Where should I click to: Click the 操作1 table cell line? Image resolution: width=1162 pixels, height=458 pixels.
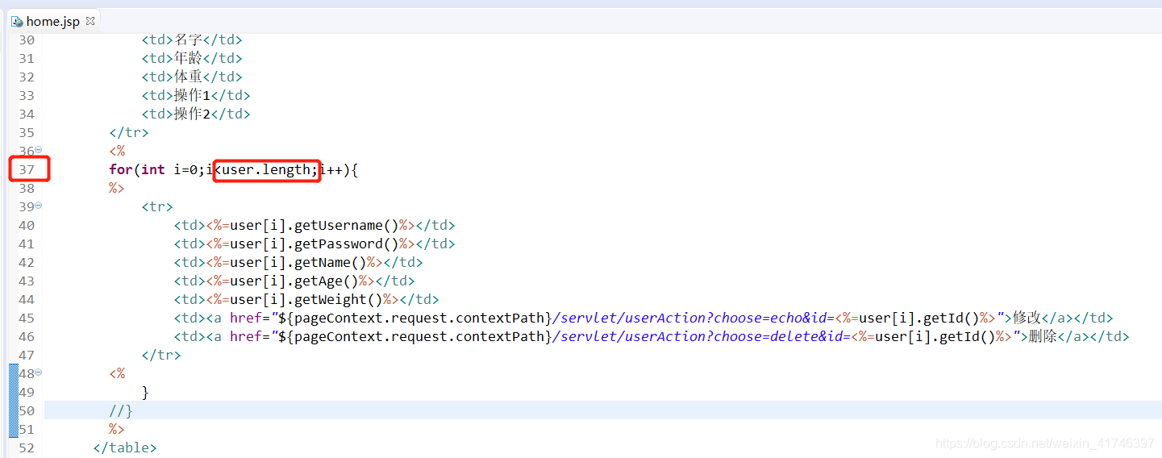pyautogui.click(x=196, y=95)
